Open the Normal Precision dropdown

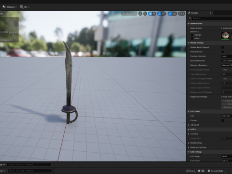point(227,61)
